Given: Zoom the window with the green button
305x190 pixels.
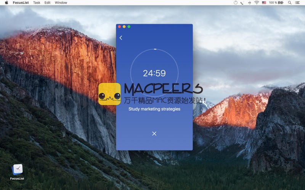Looking at the screenshot, I should 129,27.
